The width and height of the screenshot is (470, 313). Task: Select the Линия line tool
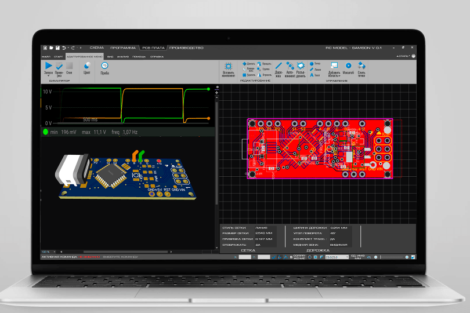tap(315, 69)
